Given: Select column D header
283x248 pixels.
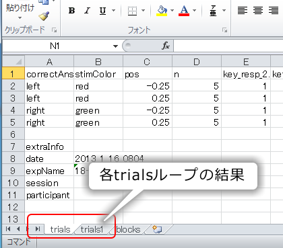Looking at the screenshot, I should 197,62.
